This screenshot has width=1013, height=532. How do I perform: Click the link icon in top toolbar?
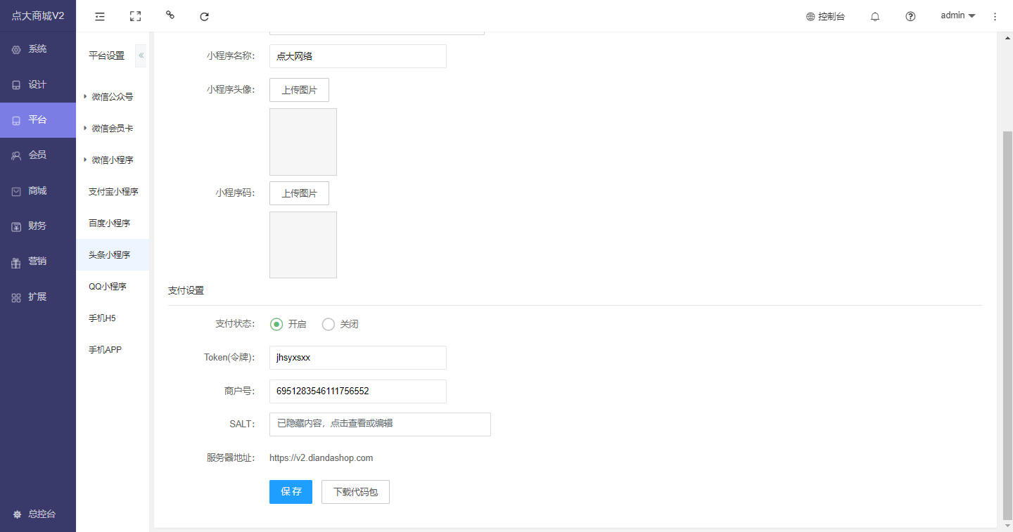[x=170, y=15]
